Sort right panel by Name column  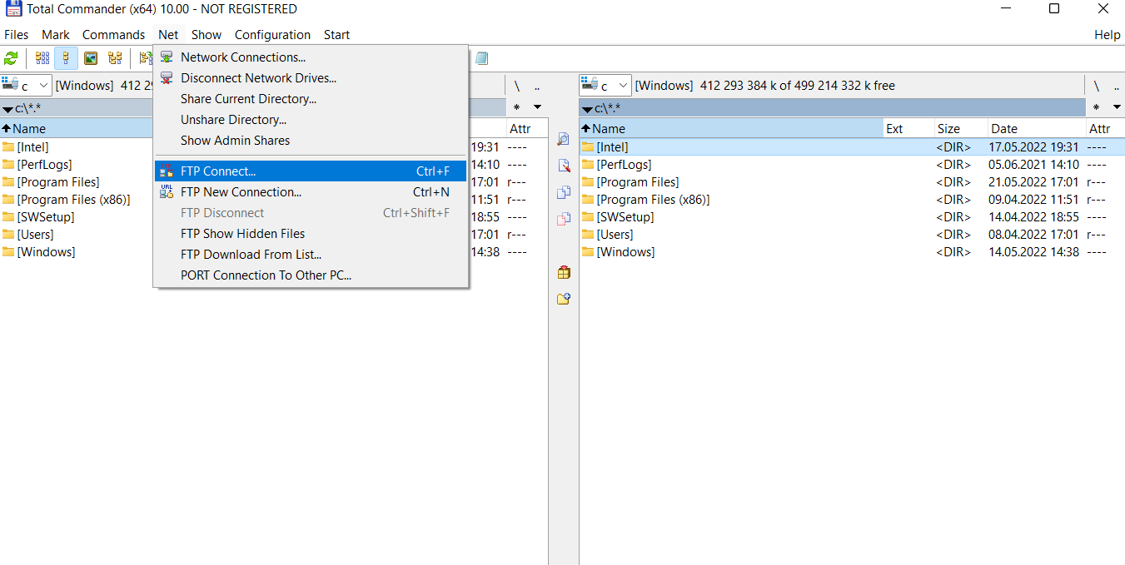[731, 129]
